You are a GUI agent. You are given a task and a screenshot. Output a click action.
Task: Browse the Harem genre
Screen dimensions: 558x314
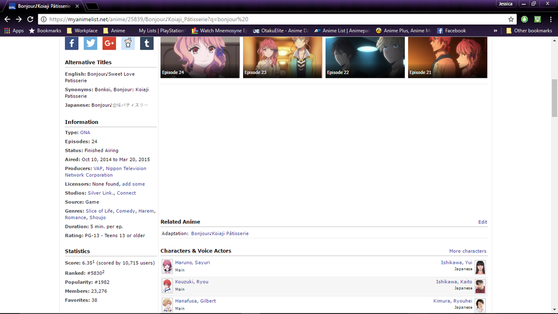[146, 211]
